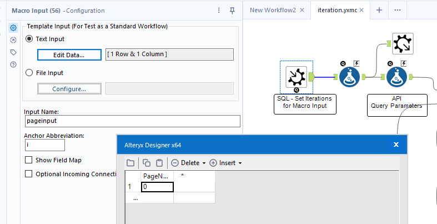Select the Text Input radio button
The height and width of the screenshot is (224, 437).
[x=29, y=39]
